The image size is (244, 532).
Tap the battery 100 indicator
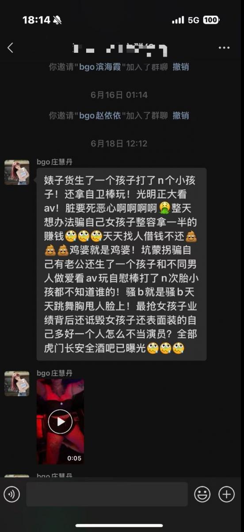pos(211,20)
